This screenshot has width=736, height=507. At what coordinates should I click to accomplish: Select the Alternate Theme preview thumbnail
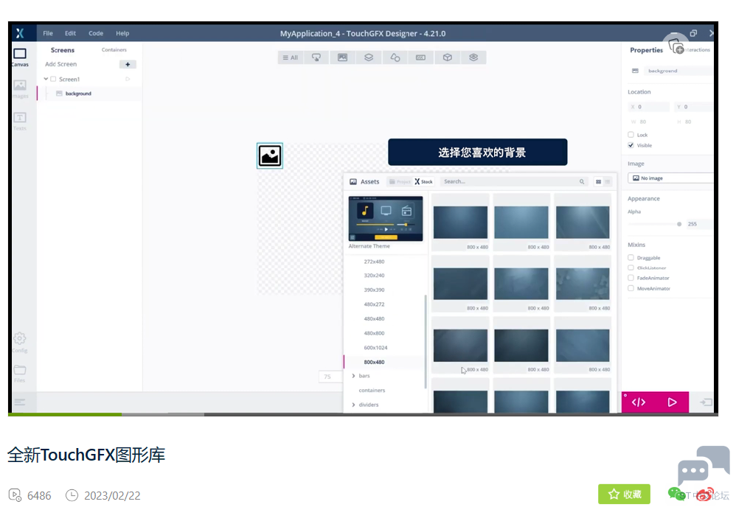[386, 219]
